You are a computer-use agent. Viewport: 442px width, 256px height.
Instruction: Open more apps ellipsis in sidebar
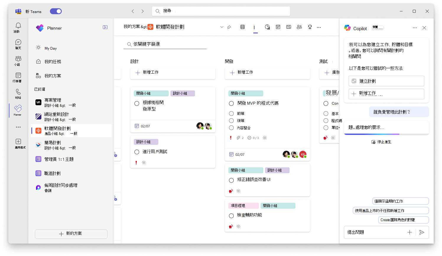coord(18,127)
